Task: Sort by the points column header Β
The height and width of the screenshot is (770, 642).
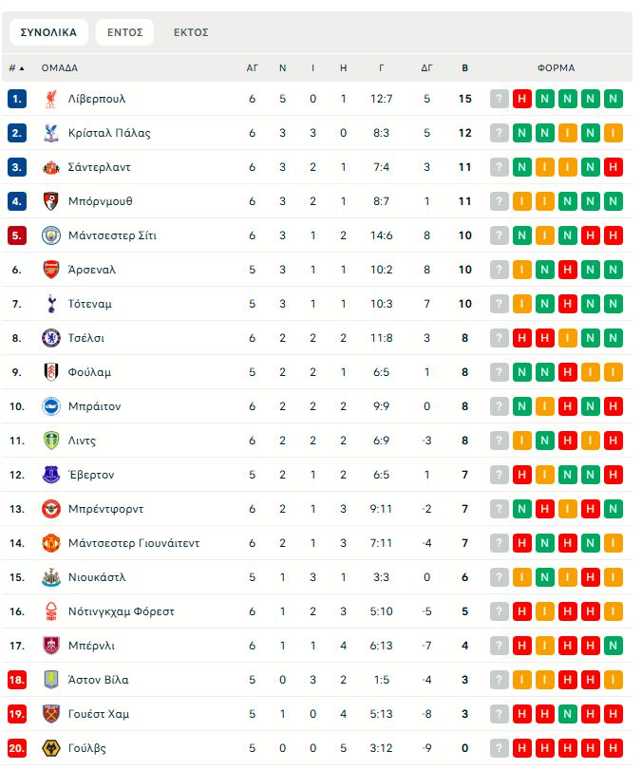Action: [x=464, y=68]
